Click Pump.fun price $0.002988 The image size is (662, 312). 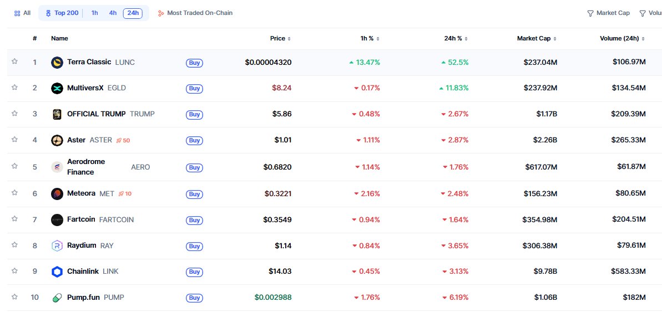273,298
